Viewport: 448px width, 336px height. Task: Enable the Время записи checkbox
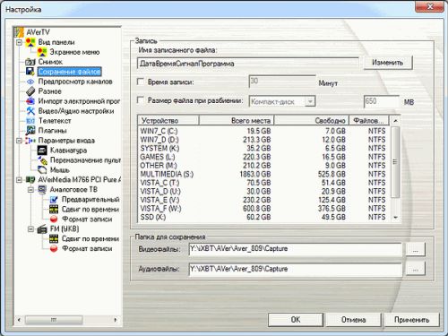141,82
